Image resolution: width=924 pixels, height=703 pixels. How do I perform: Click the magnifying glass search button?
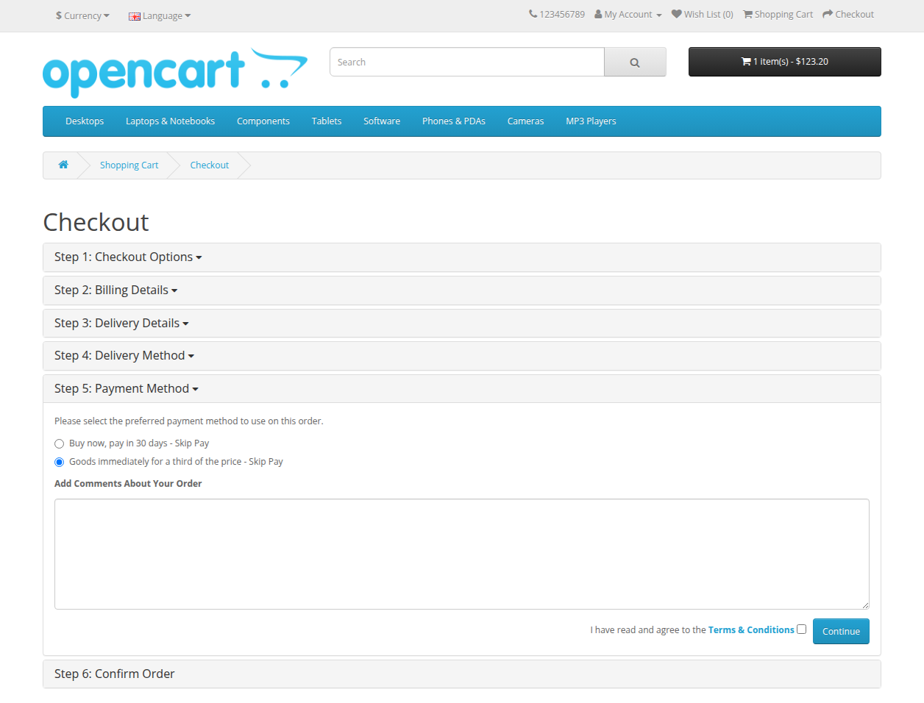click(634, 63)
